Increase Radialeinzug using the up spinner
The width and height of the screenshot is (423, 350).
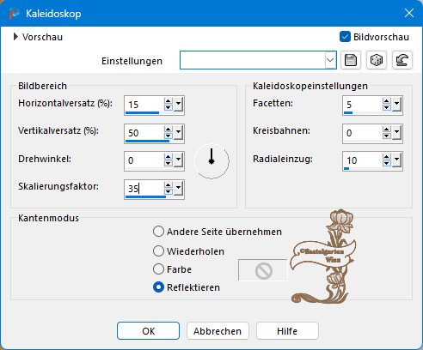coord(387,157)
